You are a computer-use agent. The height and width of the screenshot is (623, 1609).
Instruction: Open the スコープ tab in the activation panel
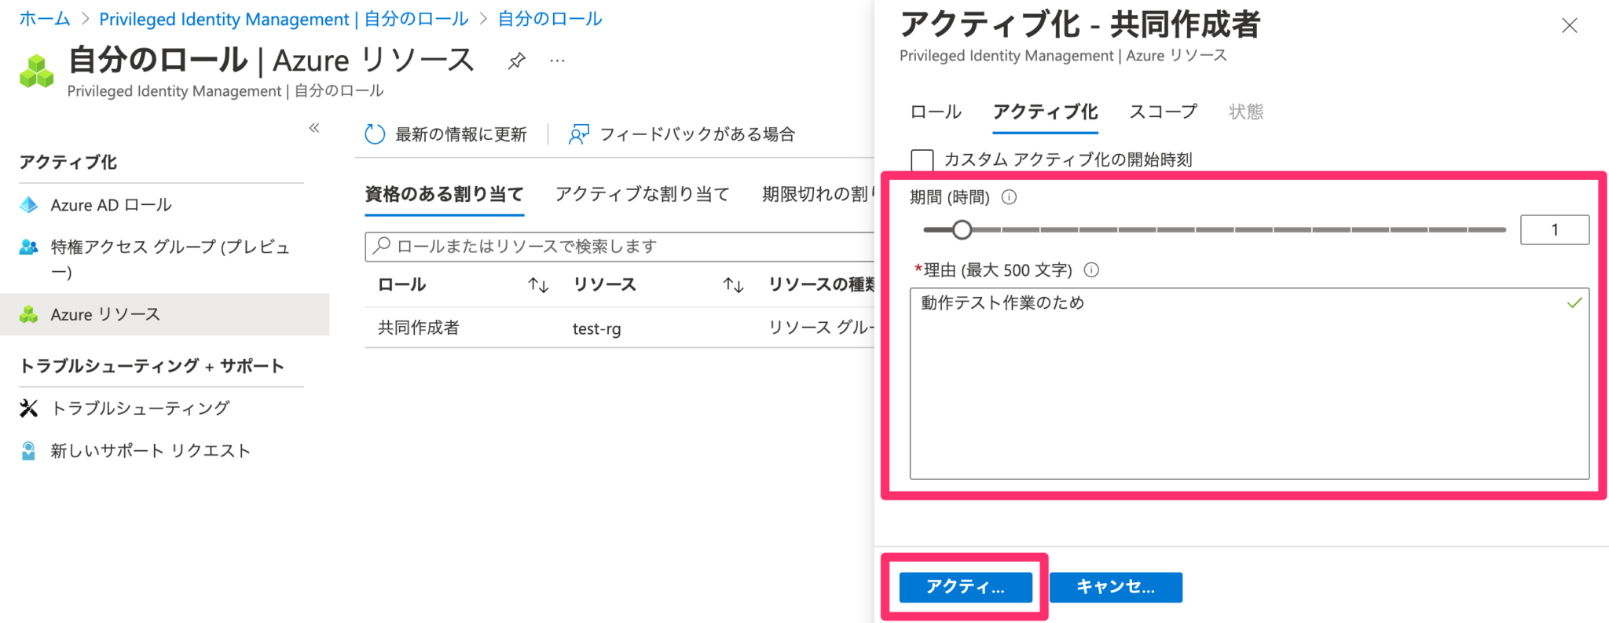tap(1162, 112)
